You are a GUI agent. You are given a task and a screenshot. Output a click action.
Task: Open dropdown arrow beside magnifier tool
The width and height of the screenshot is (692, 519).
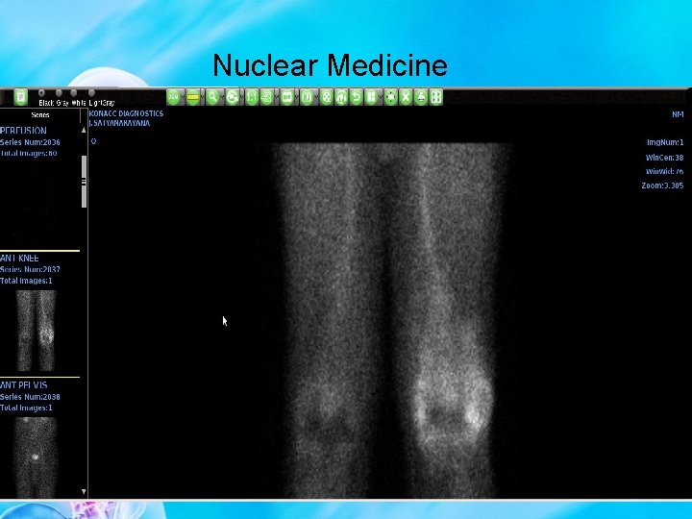point(222,97)
